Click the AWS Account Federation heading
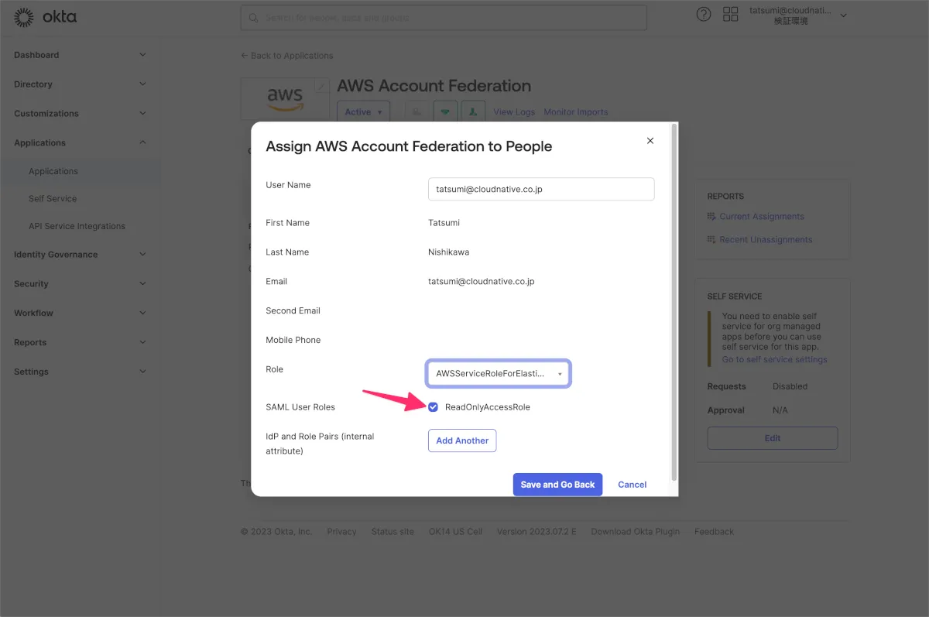This screenshot has width=929, height=617. click(x=434, y=86)
